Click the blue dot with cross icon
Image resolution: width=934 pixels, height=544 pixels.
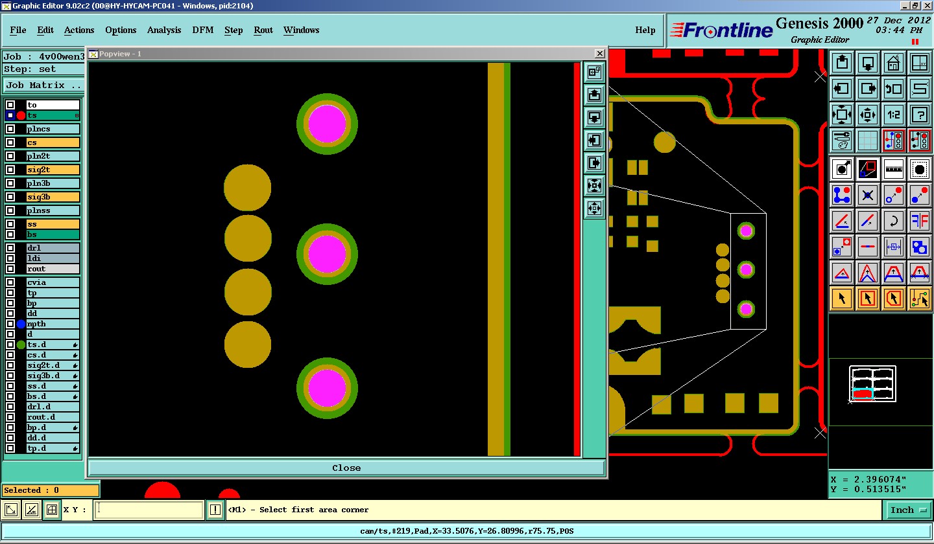(x=868, y=195)
